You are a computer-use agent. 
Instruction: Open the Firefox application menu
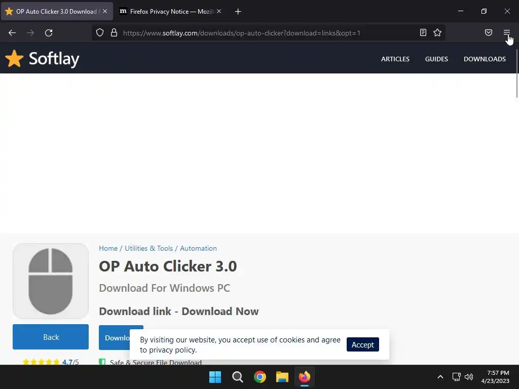(x=506, y=32)
